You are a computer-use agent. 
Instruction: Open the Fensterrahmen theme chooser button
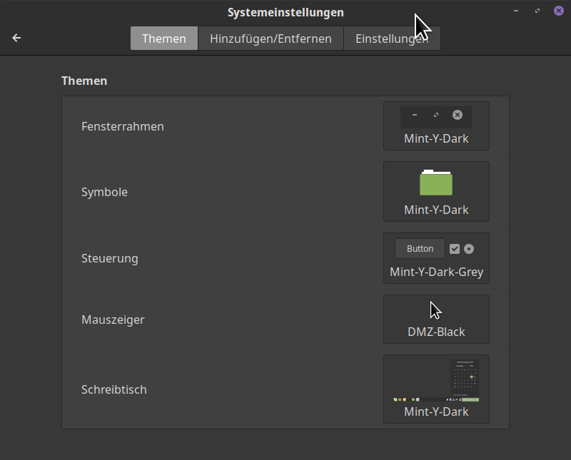coord(436,126)
